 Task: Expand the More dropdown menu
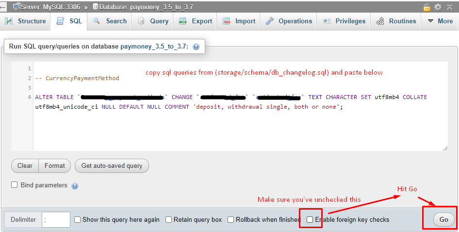(440, 21)
